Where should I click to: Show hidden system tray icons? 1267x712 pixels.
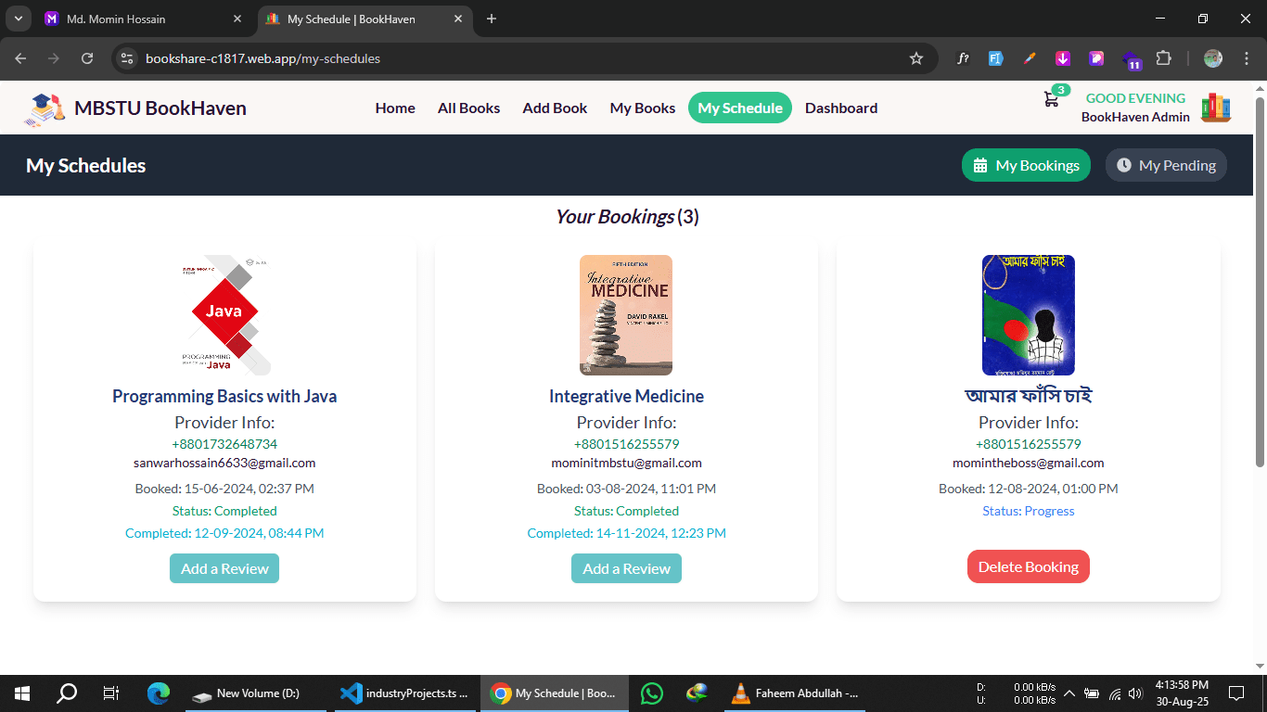pos(1069,693)
